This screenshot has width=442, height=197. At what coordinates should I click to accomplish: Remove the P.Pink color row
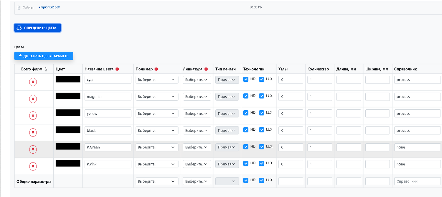click(33, 166)
